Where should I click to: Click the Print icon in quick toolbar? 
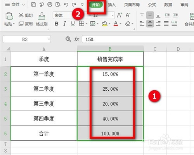tap(50, 5)
